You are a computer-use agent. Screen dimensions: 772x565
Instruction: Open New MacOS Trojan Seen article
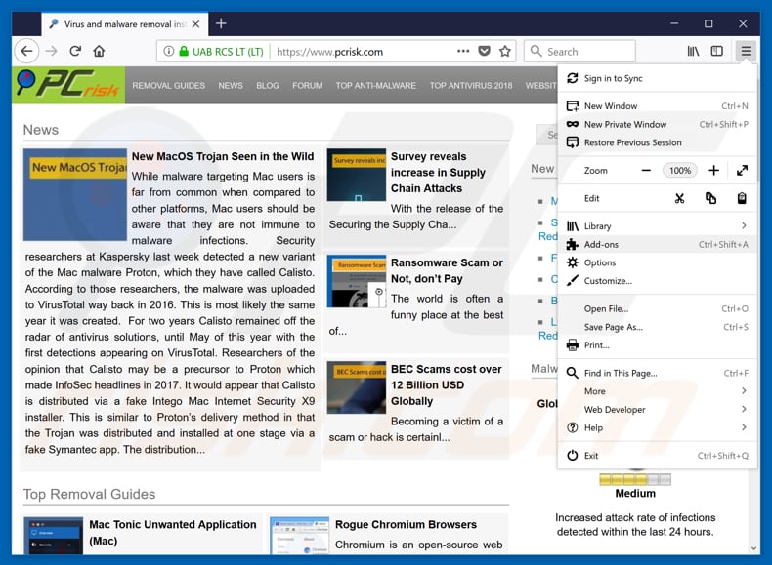coord(223,156)
